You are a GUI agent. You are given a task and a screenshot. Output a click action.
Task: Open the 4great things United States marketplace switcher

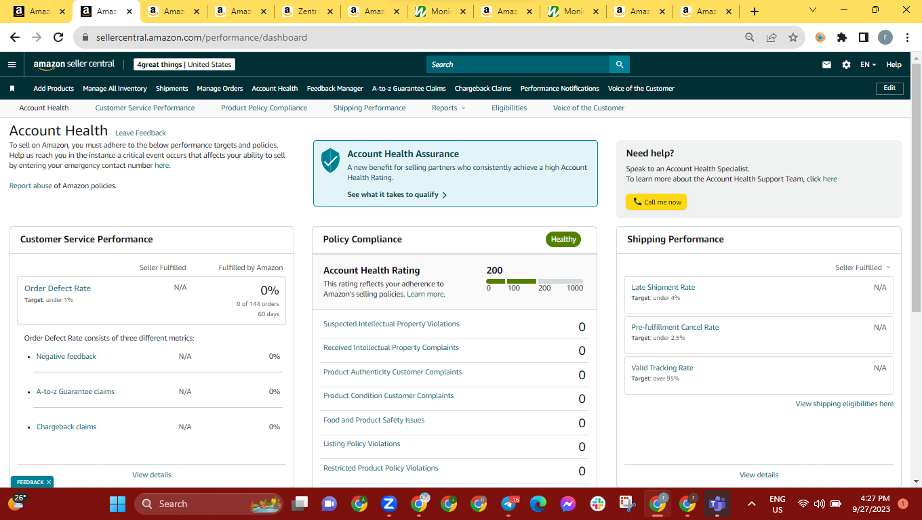[x=184, y=64]
